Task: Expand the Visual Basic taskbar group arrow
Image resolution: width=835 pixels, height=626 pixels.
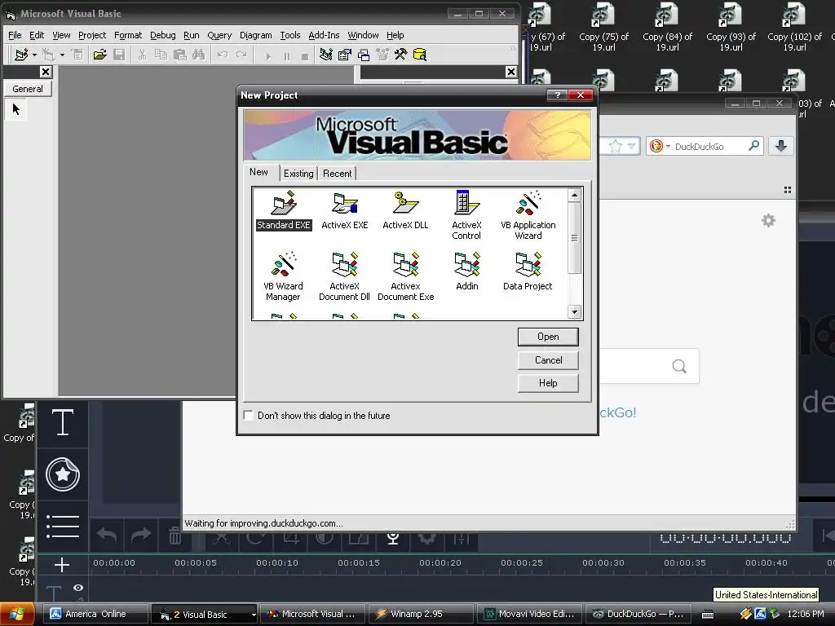Action: pyautogui.click(x=254, y=615)
